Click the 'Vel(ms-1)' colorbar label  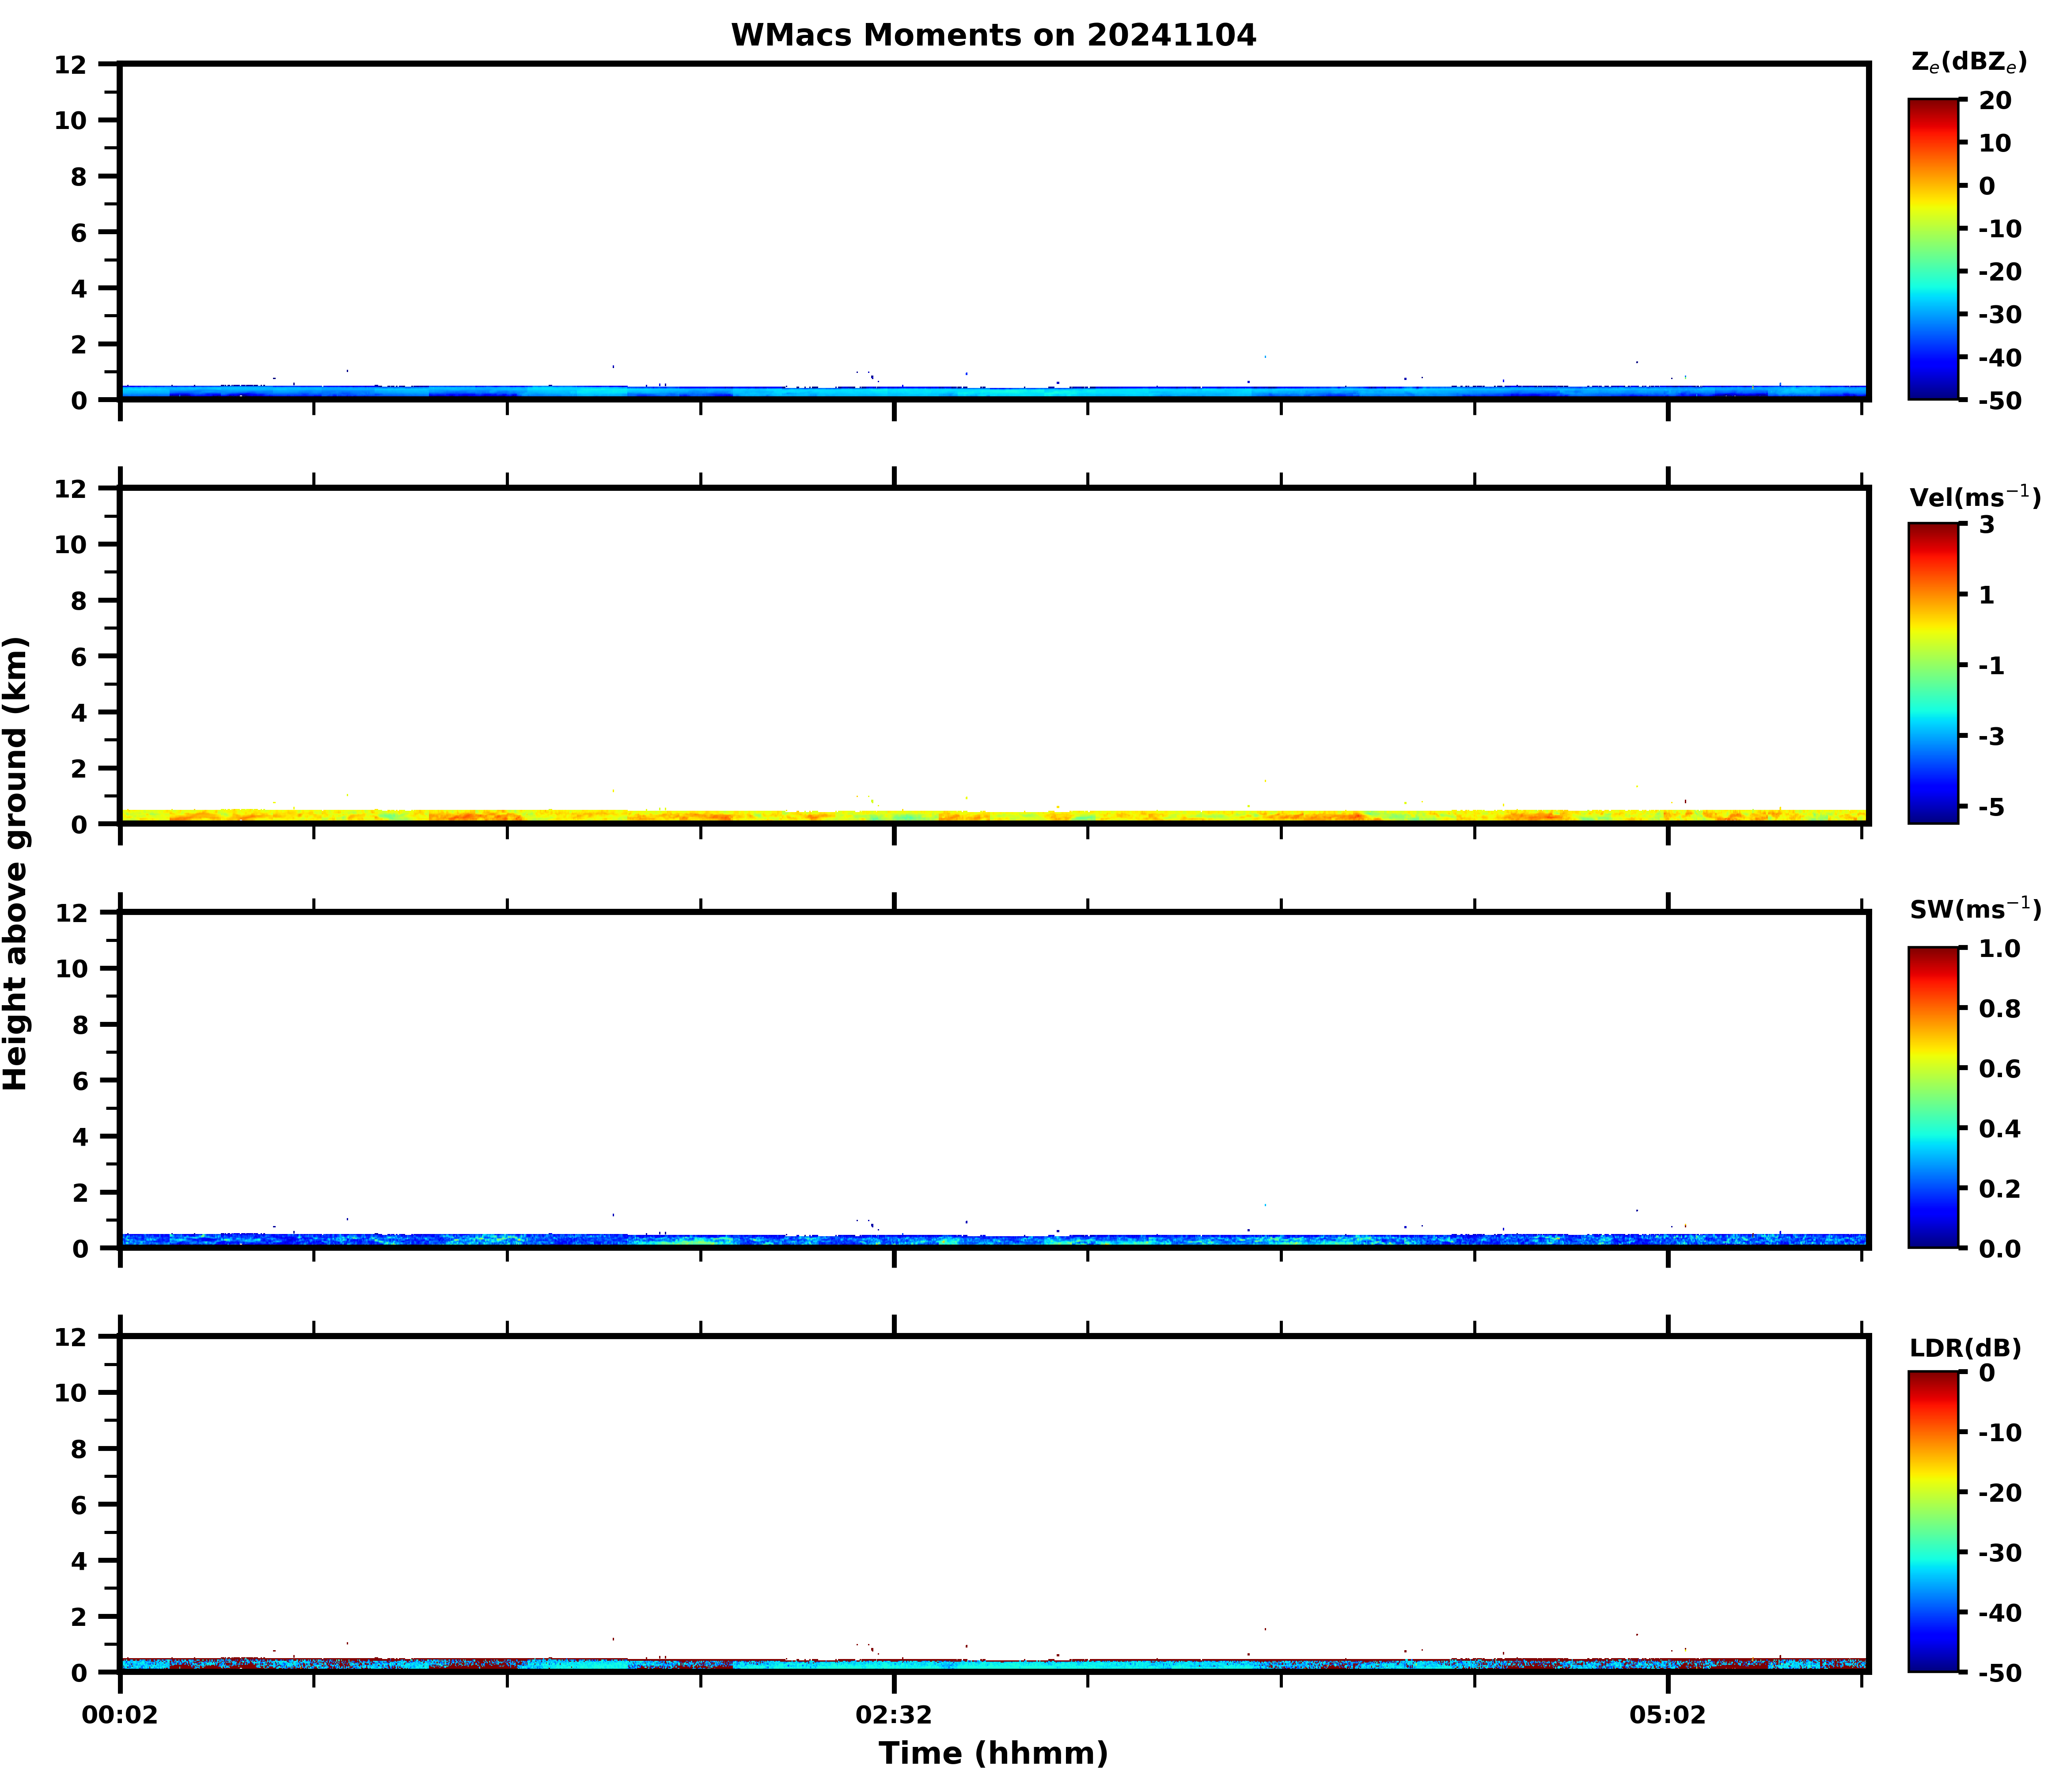(x=1974, y=496)
